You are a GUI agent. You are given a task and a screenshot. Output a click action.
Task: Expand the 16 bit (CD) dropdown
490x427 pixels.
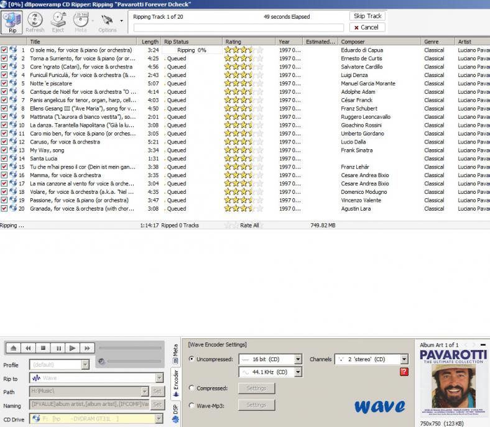(x=297, y=359)
